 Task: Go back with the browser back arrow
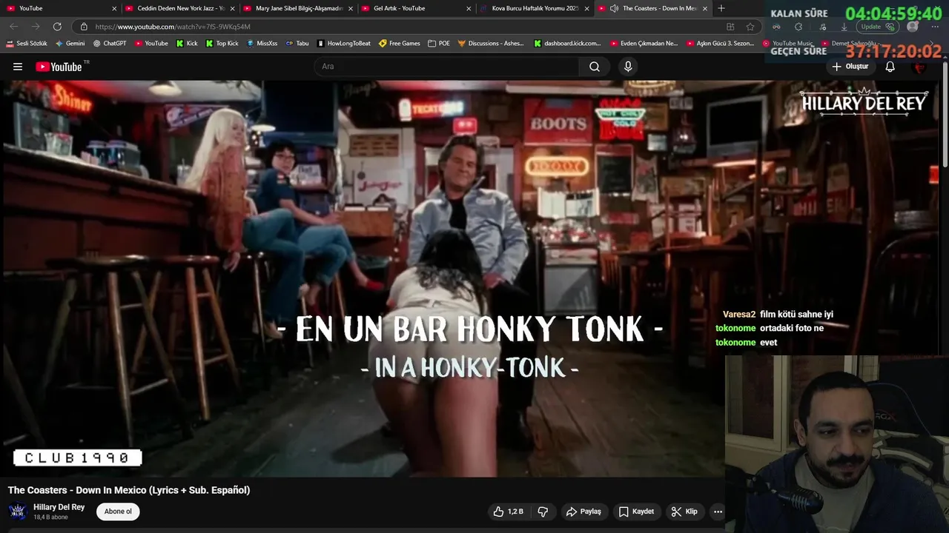(13, 27)
